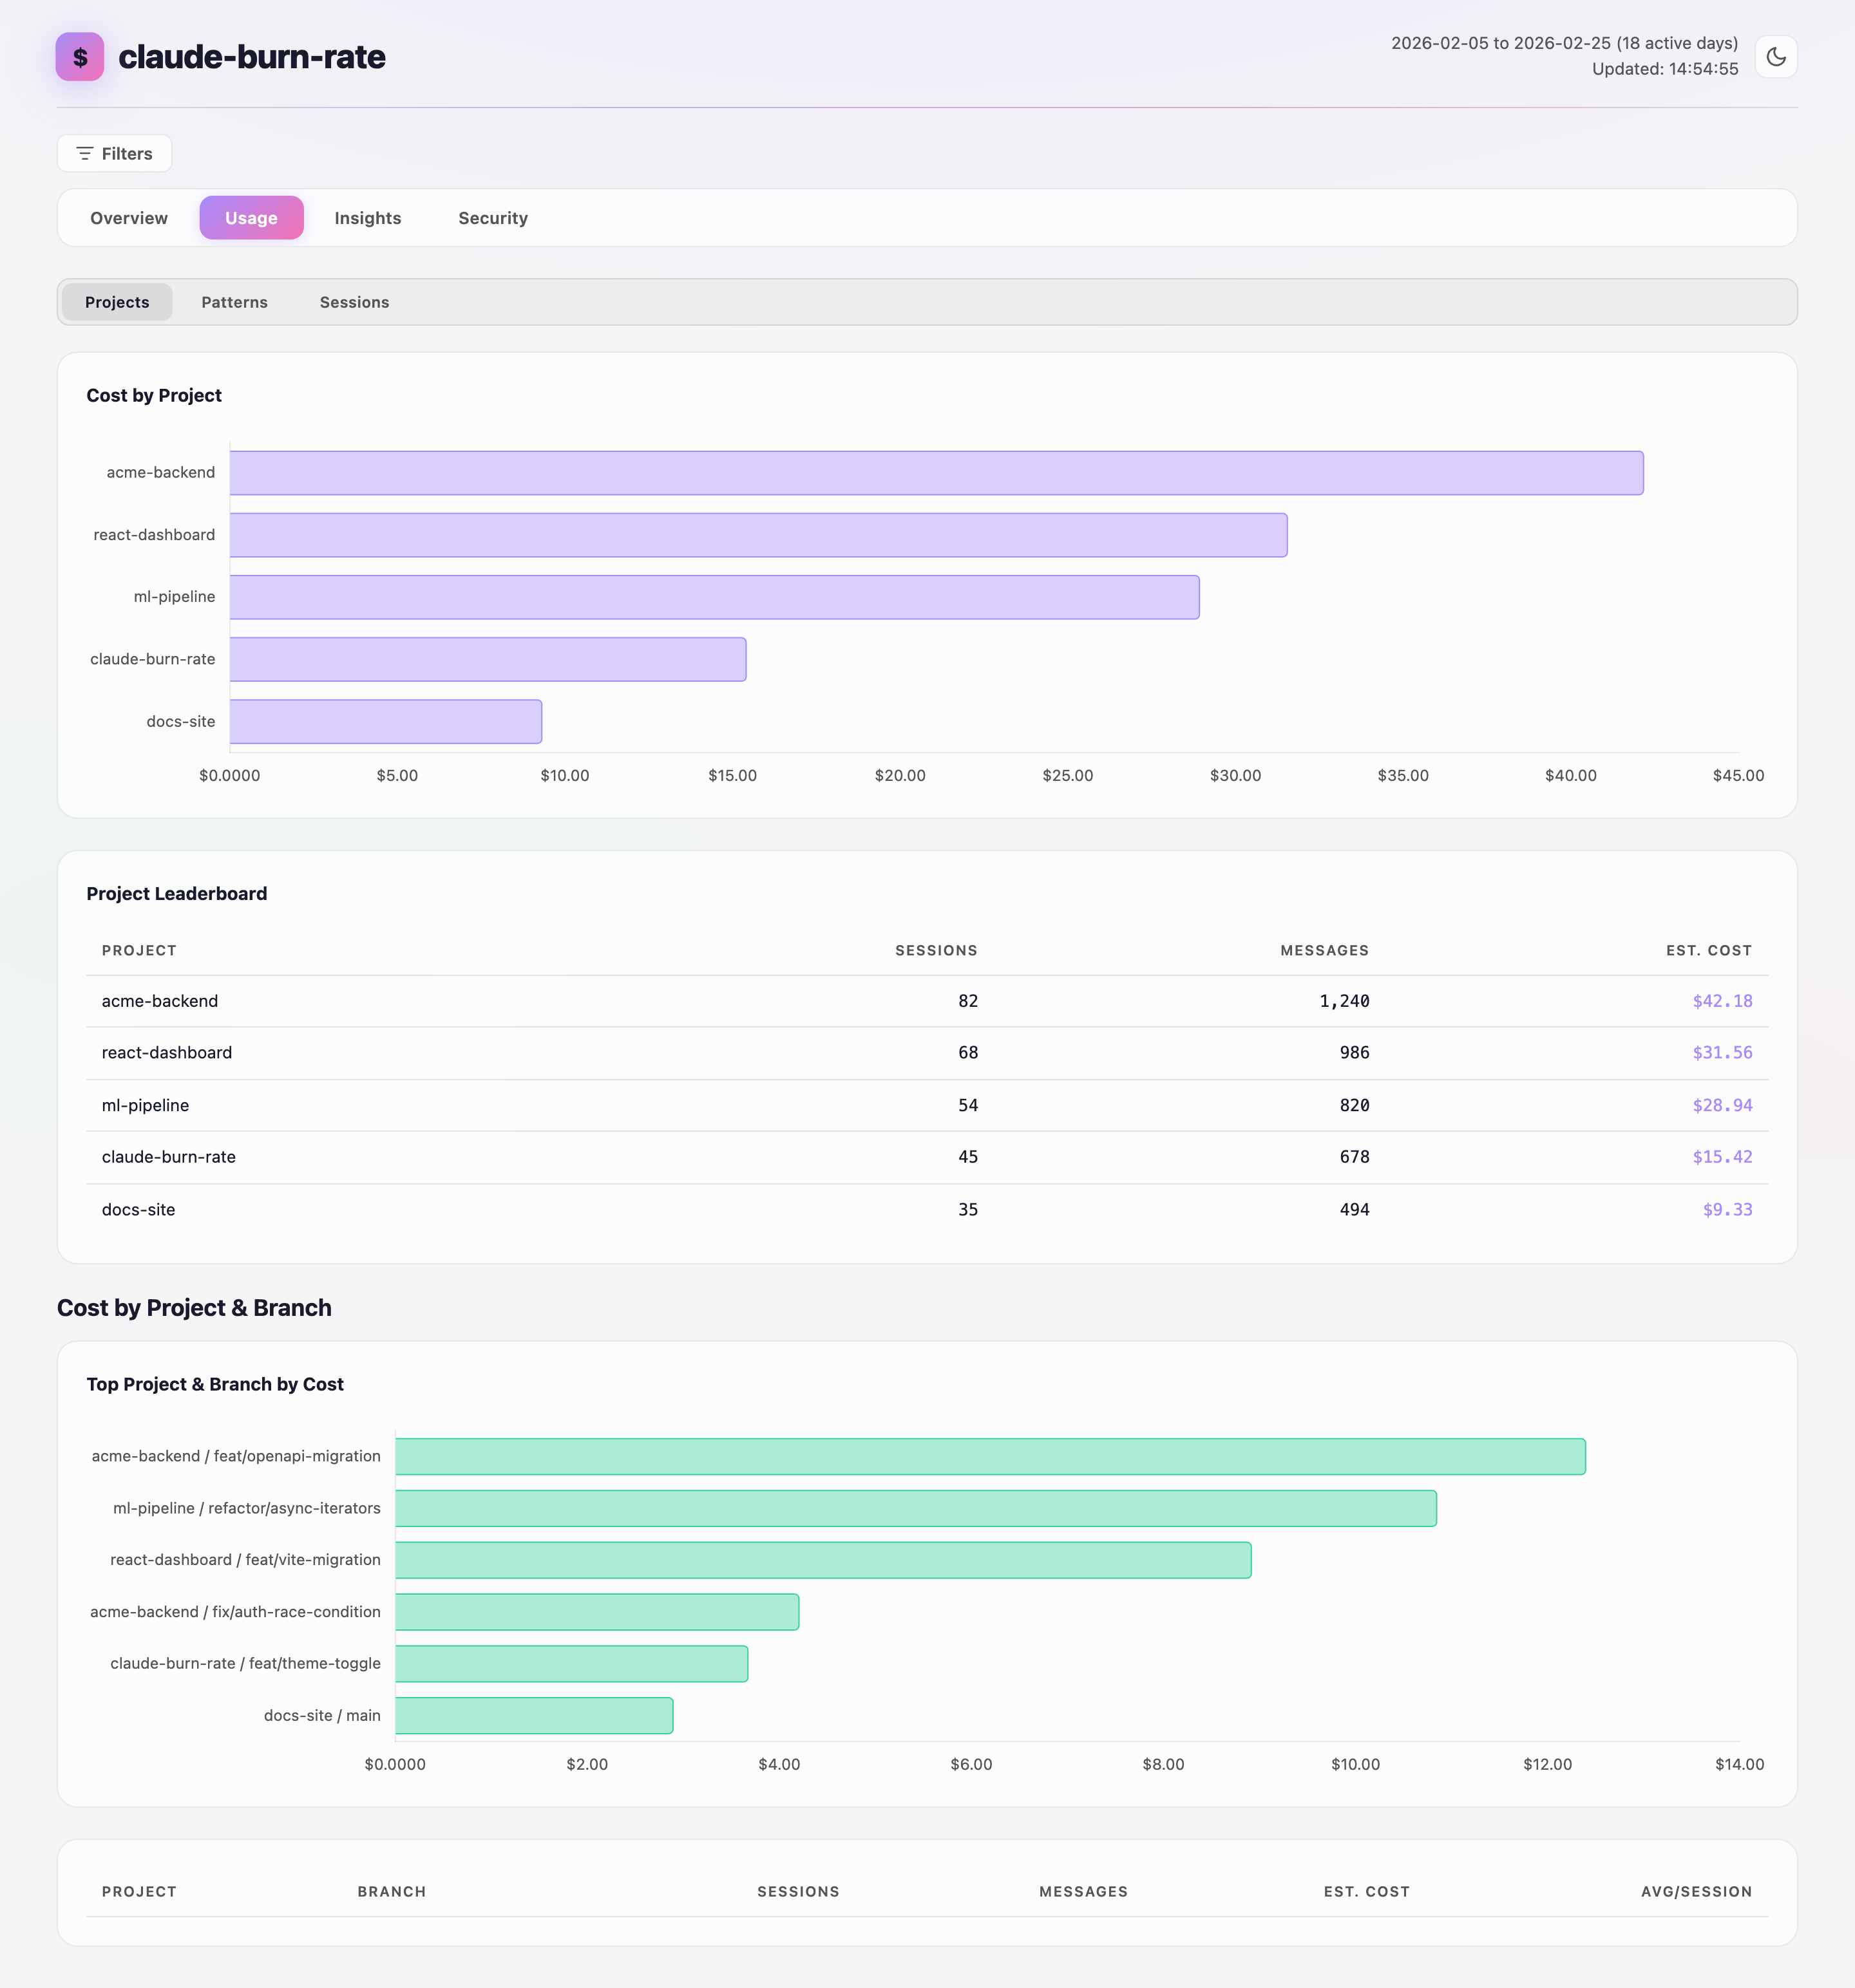Sort branch table by Avg/Session header
Image resolution: width=1855 pixels, height=1988 pixels.
1696,1891
